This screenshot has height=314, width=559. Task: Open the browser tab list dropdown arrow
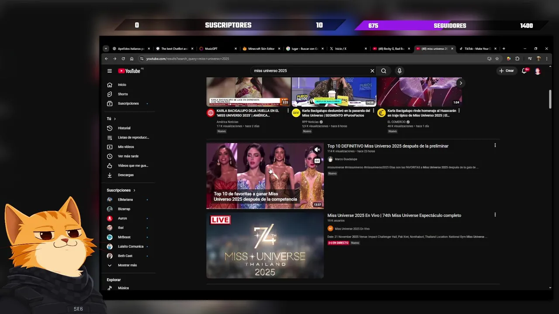(x=106, y=48)
